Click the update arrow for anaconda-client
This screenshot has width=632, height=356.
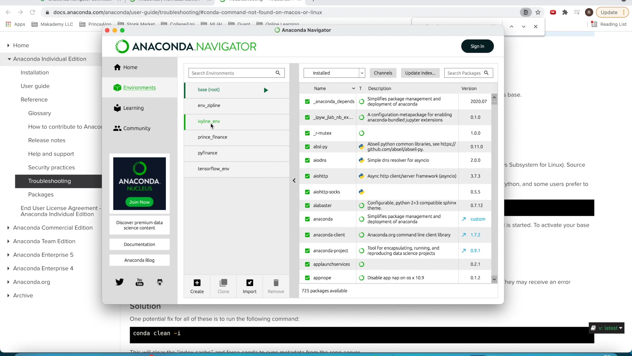pyautogui.click(x=463, y=235)
